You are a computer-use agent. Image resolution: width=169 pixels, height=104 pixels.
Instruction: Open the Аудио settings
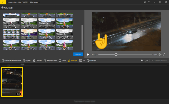click(27, 61)
